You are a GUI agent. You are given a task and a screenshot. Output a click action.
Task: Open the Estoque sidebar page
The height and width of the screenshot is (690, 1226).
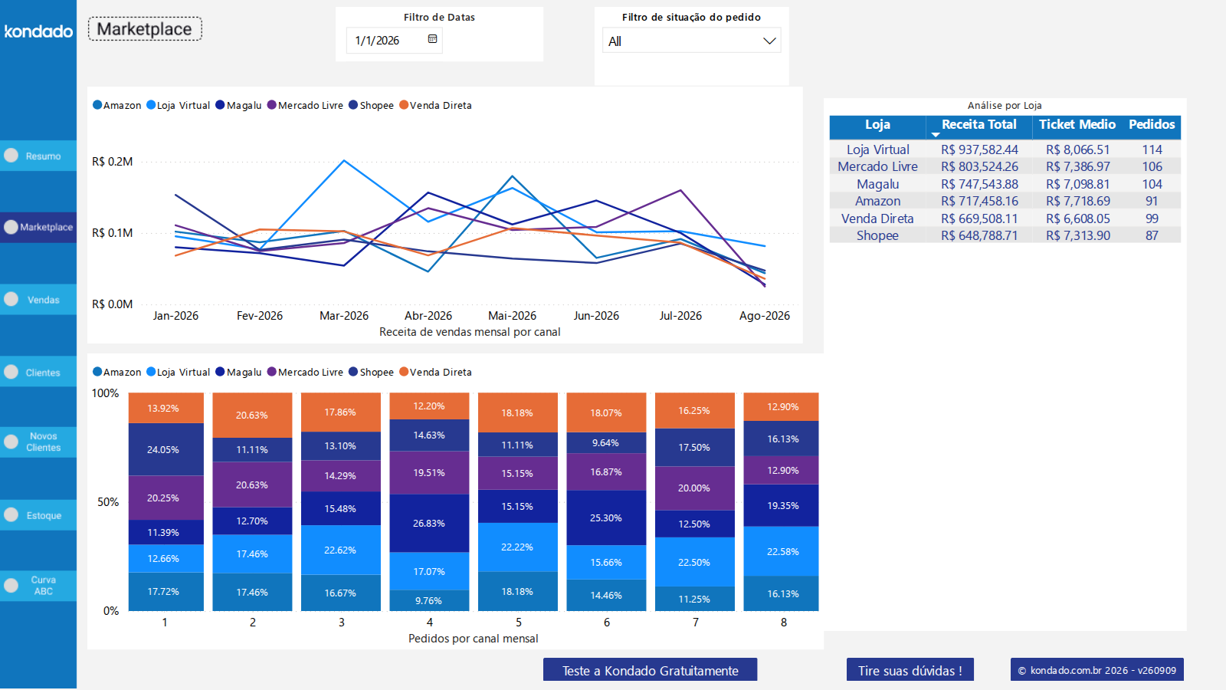pos(38,515)
